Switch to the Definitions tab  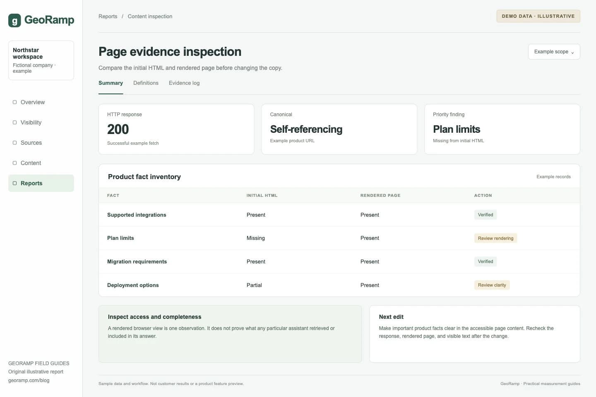[146, 83]
